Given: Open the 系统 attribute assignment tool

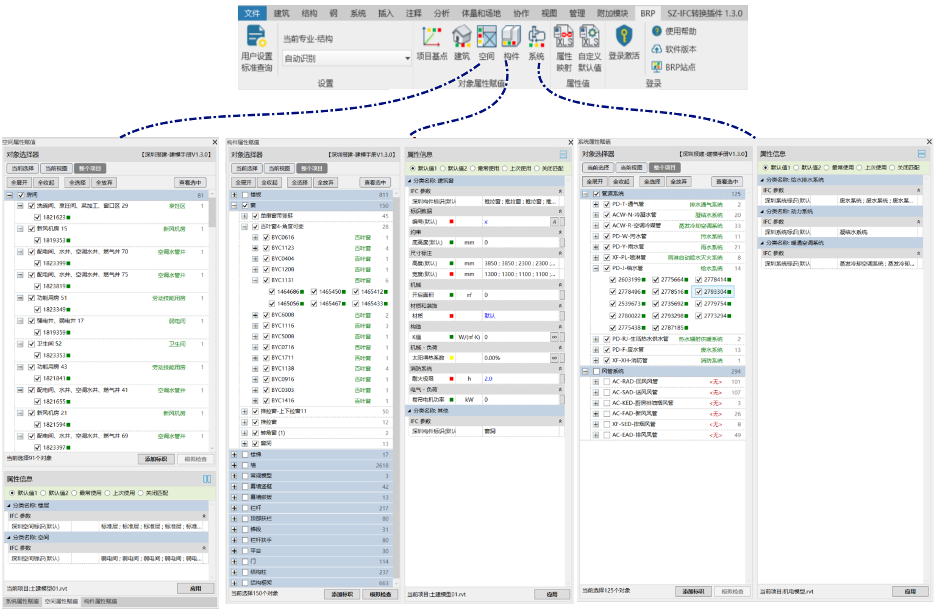Looking at the screenshot, I should pyautogui.click(x=537, y=37).
